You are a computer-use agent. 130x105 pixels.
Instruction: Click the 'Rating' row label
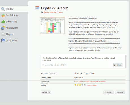click(x=43, y=85)
